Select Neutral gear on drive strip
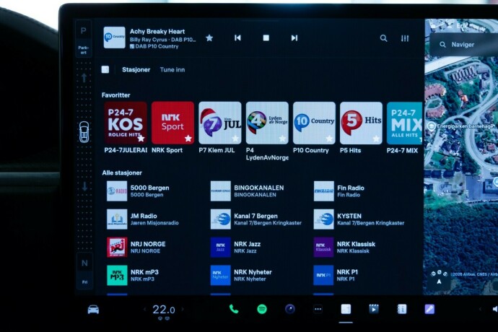The width and height of the screenshot is (498, 332). click(84, 263)
